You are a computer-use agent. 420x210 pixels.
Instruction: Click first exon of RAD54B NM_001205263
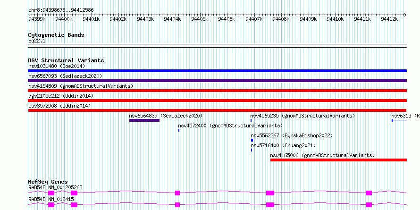(51, 193)
